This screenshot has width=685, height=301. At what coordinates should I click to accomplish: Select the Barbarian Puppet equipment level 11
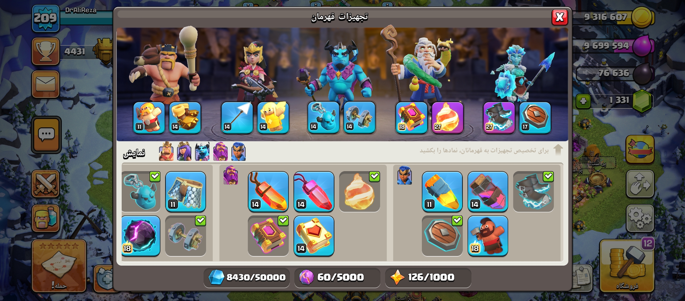click(149, 117)
